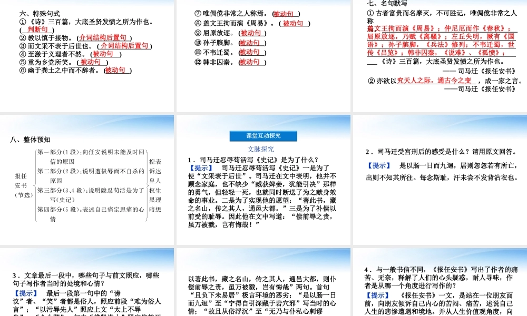
Task: Click the heading 六、特殊句式
Action: (x=40, y=14)
